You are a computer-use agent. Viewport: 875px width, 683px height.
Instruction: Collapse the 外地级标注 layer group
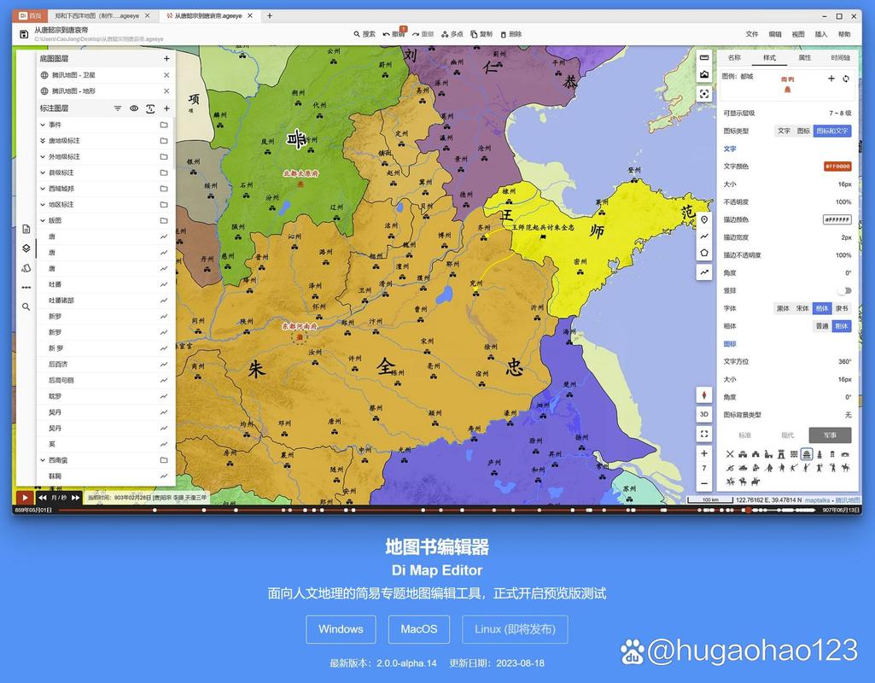click(x=43, y=157)
